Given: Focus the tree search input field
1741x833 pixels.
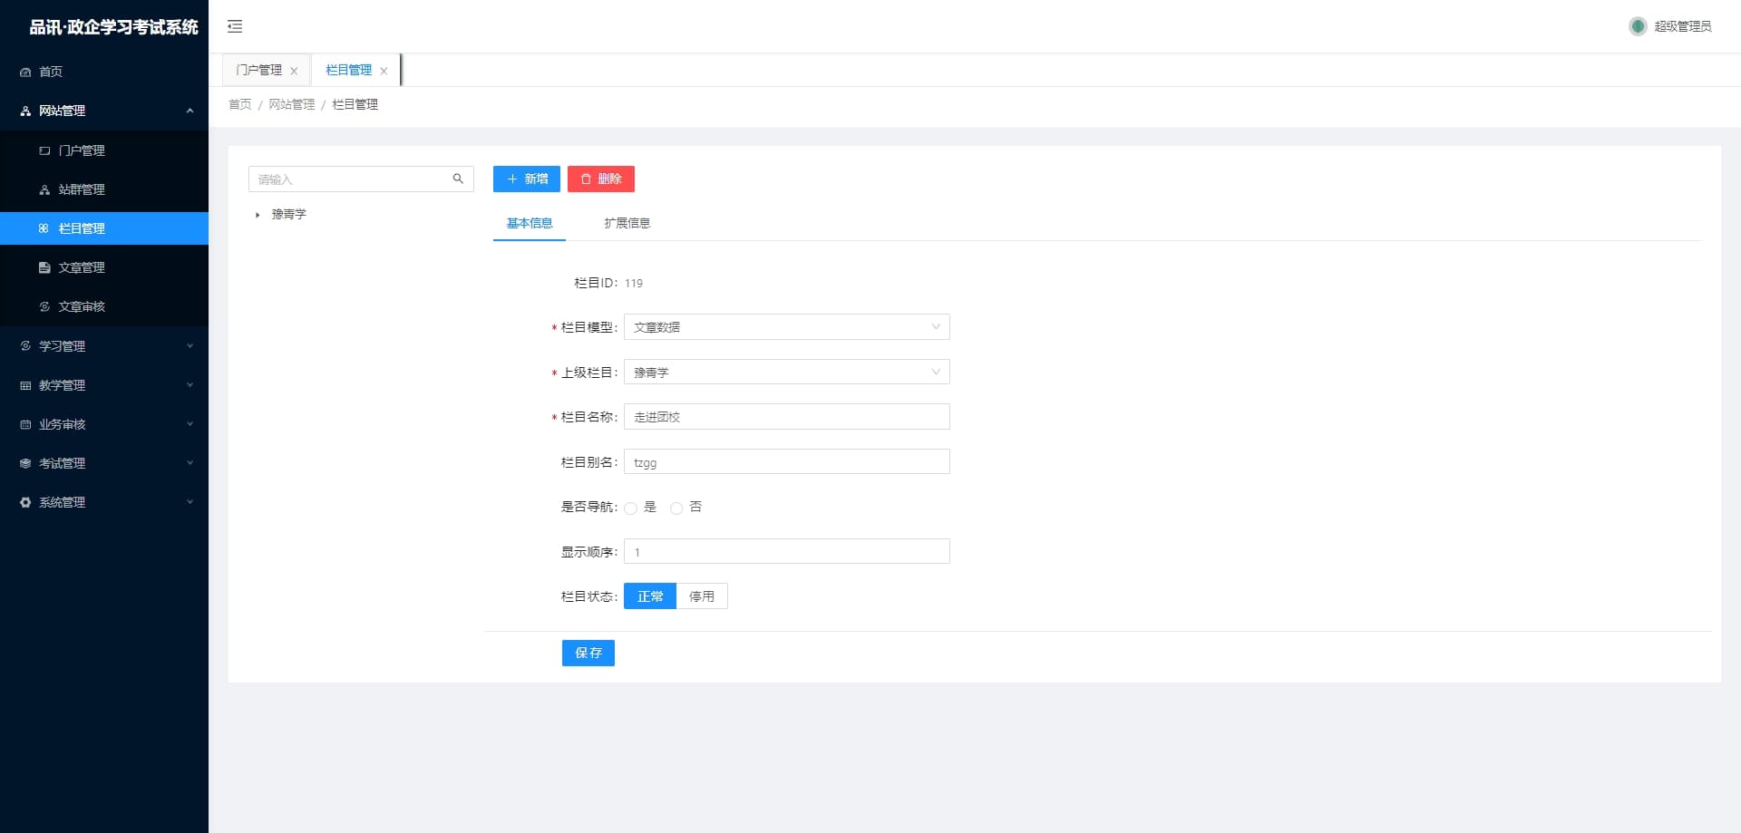Looking at the screenshot, I should pyautogui.click(x=361, y=179).
